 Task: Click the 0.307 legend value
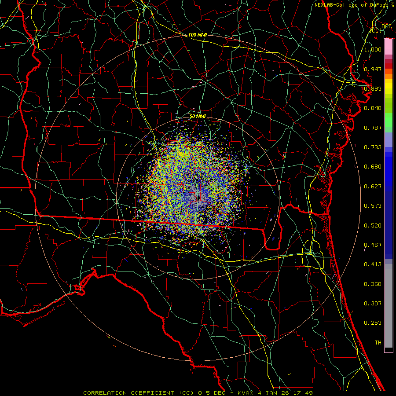coord(373,304)
